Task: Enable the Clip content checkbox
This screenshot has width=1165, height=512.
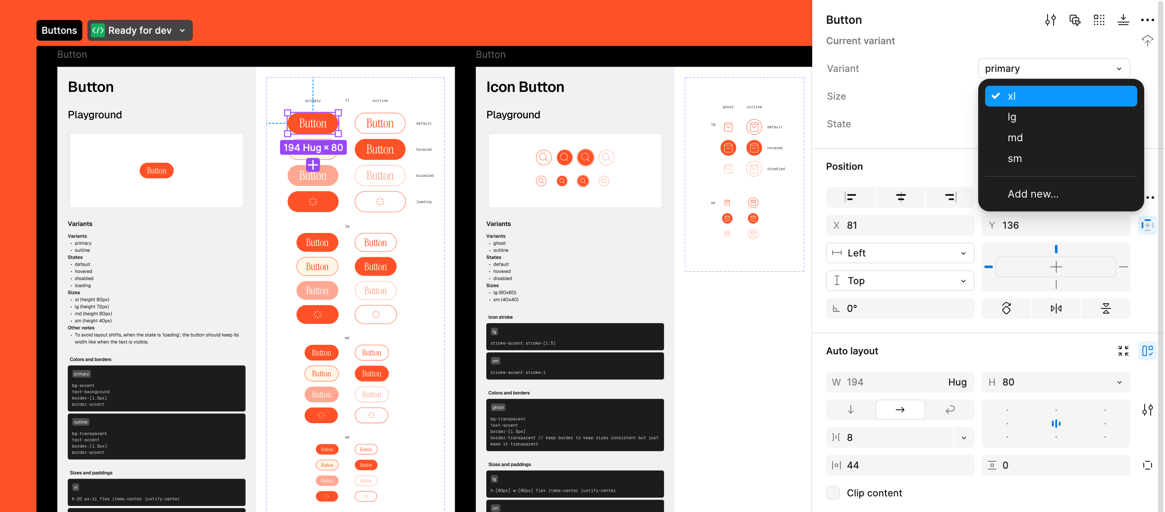Action: pos(833,493)
